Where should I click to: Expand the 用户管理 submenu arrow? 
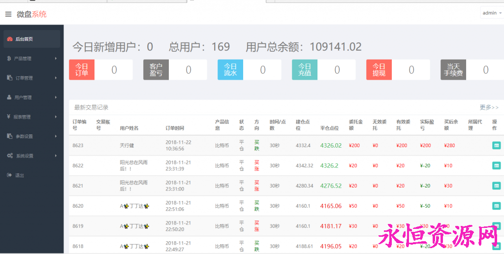coord(56,97)
